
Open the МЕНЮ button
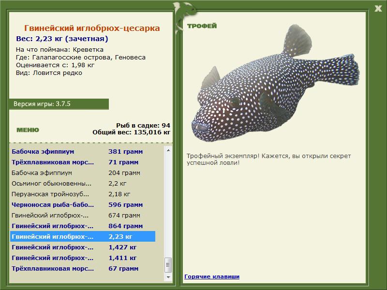[28, 130]
